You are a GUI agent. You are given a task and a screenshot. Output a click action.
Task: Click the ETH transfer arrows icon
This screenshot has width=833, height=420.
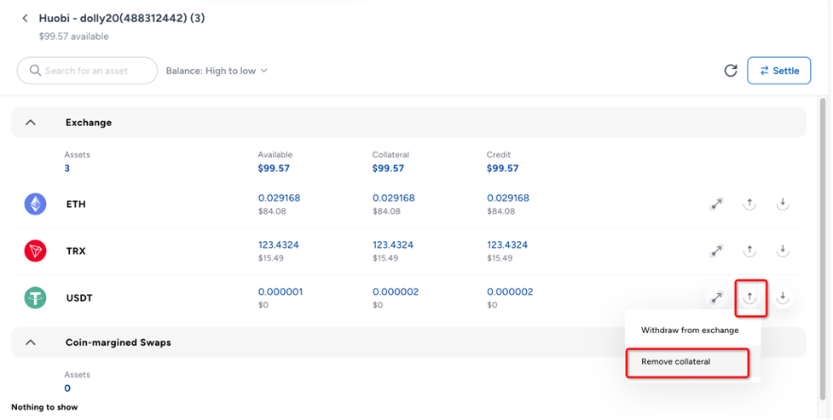point(717,204)
